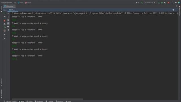Open run configuration wrench in Run panel
181x102 pixels.
pos(5,17)
